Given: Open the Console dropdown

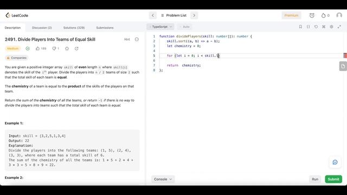Looking at the screenshot, I should pyautogui.click(x=163, y=179).
